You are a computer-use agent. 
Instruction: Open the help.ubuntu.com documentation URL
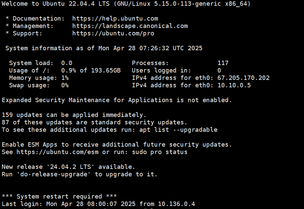(x=115, y=19)
